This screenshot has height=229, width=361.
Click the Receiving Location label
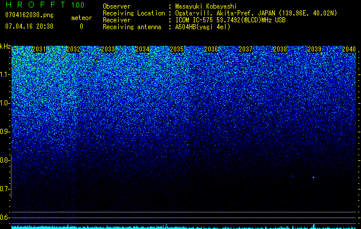pyautogui.click(x=134, y=13)
